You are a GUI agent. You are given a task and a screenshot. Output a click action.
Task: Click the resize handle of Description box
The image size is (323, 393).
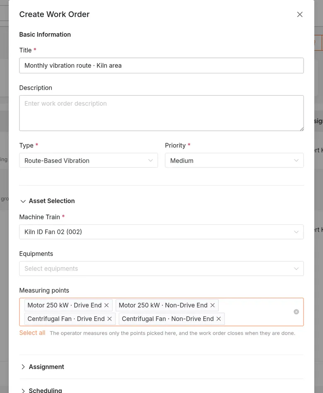302,129
